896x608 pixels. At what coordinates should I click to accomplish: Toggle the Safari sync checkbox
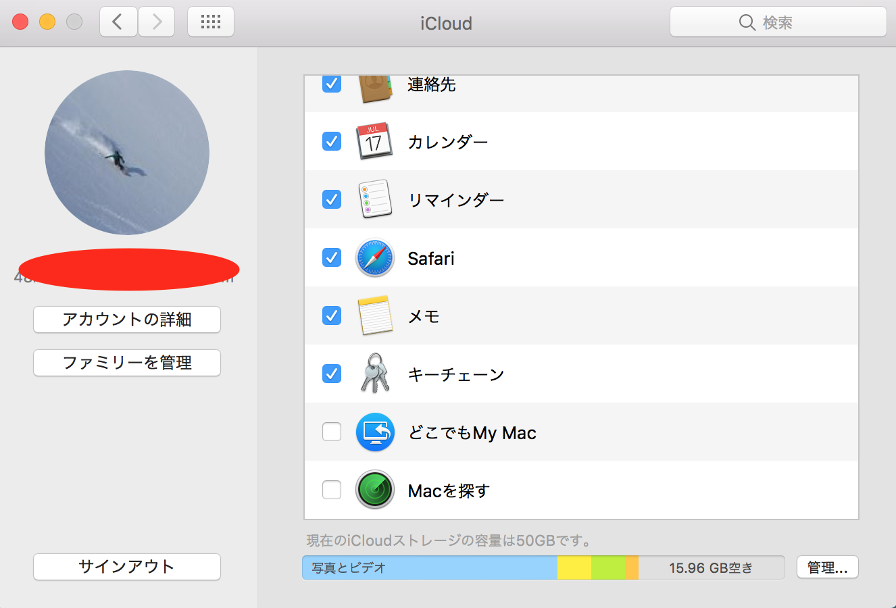tap(332, 257)
